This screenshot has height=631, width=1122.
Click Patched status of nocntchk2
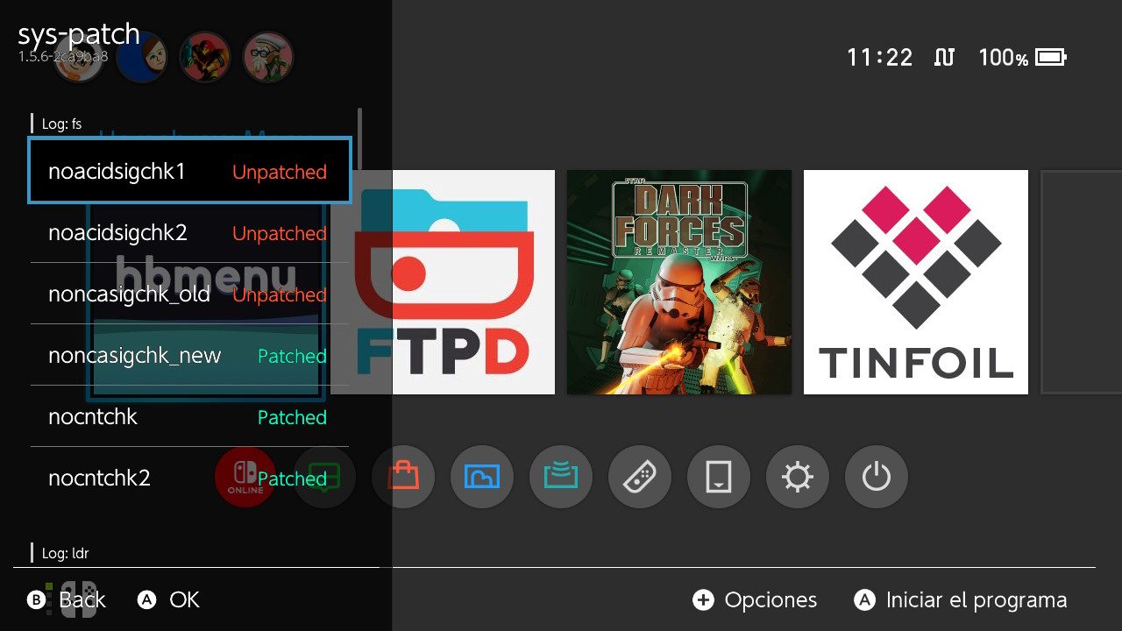292,479
